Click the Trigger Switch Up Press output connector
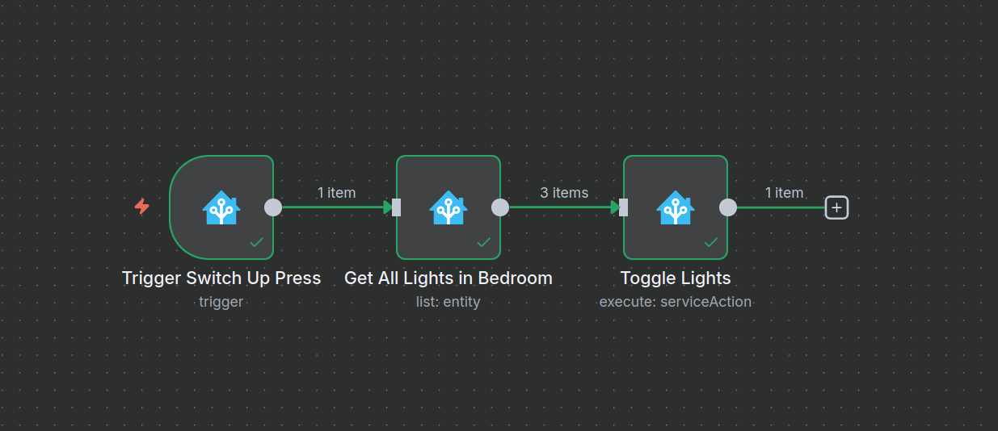Screen dimensions: 998x431 tap(273, 207)
